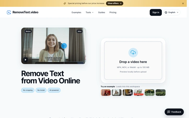Click the After label on demo video
The height and width of the screenshot is (118, 189).
coord(80,31)
